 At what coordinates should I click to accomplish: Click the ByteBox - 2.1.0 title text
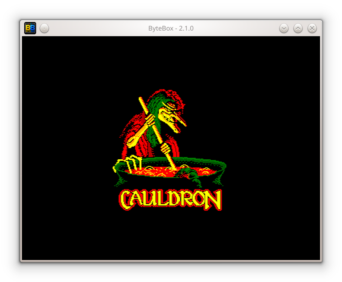pyautogui.click(x=171, y=28)
